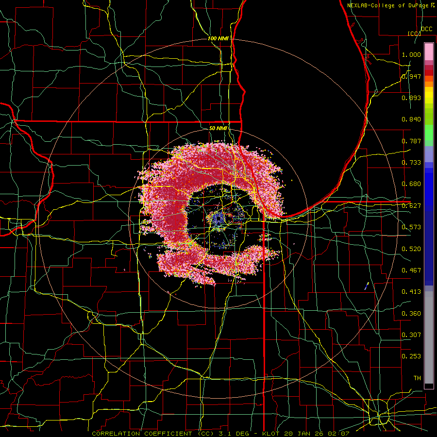437x437 pixels.
Task: Click the 0.253 scale value
Action: [x=411, y=356]
